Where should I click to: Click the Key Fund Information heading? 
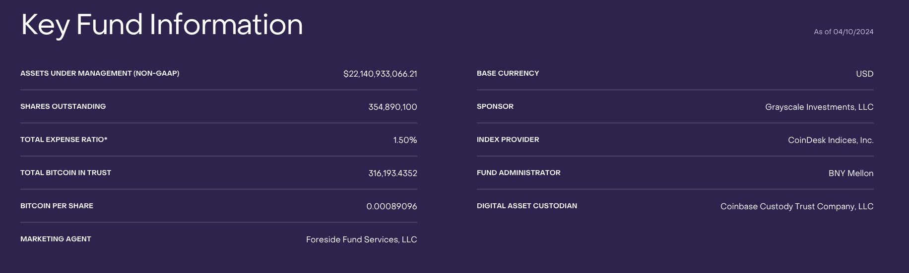tap(162, 25)
